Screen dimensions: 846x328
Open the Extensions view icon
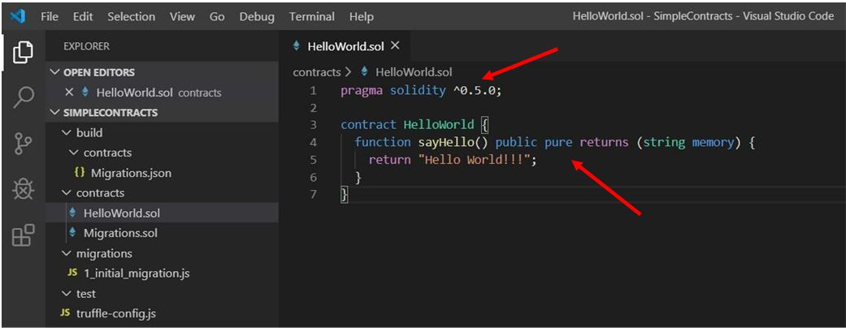(23, 236)
